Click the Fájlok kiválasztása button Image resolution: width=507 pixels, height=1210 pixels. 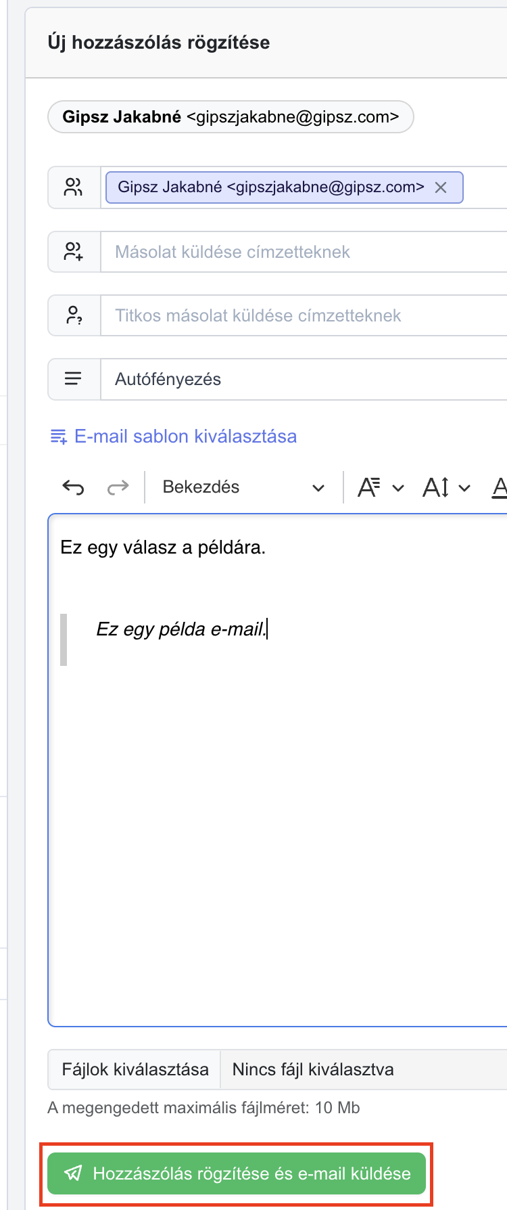[135, 1069]
